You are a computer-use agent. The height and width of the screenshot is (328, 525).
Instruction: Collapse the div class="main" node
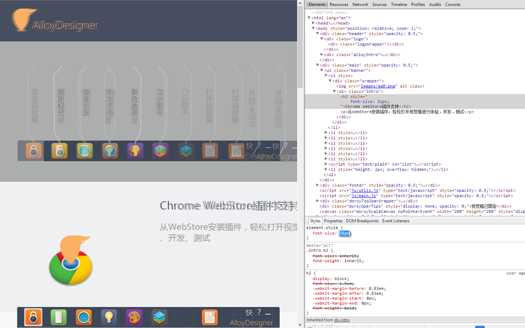[318, 65]
